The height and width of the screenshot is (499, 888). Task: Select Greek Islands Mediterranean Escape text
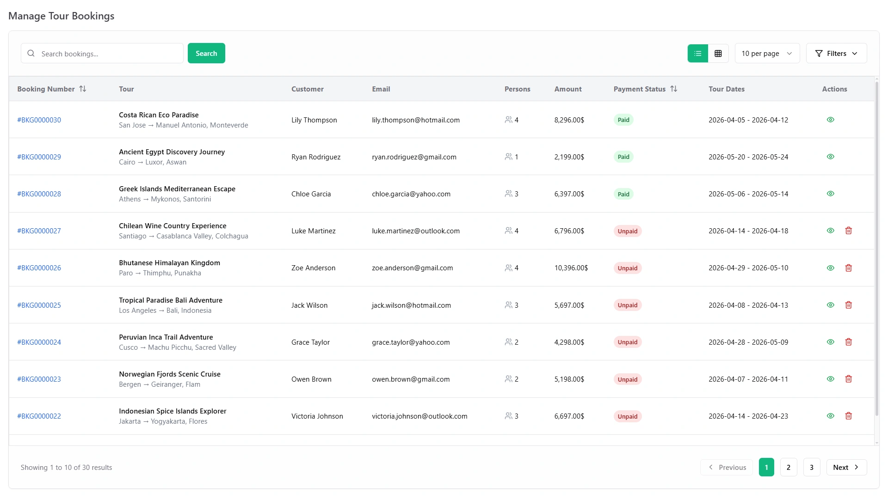pos(177,189)
